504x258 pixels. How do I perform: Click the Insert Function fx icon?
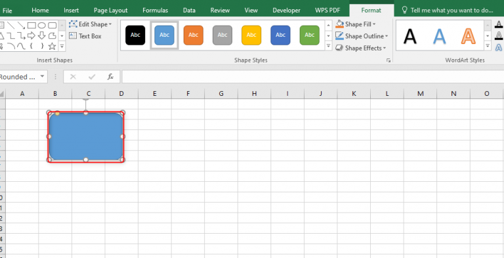(x=110, y=77)
